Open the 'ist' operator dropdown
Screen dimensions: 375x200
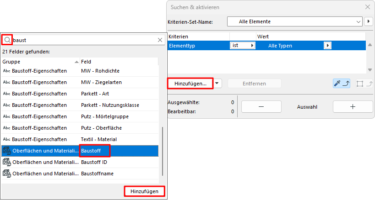(x=242, y=46)
